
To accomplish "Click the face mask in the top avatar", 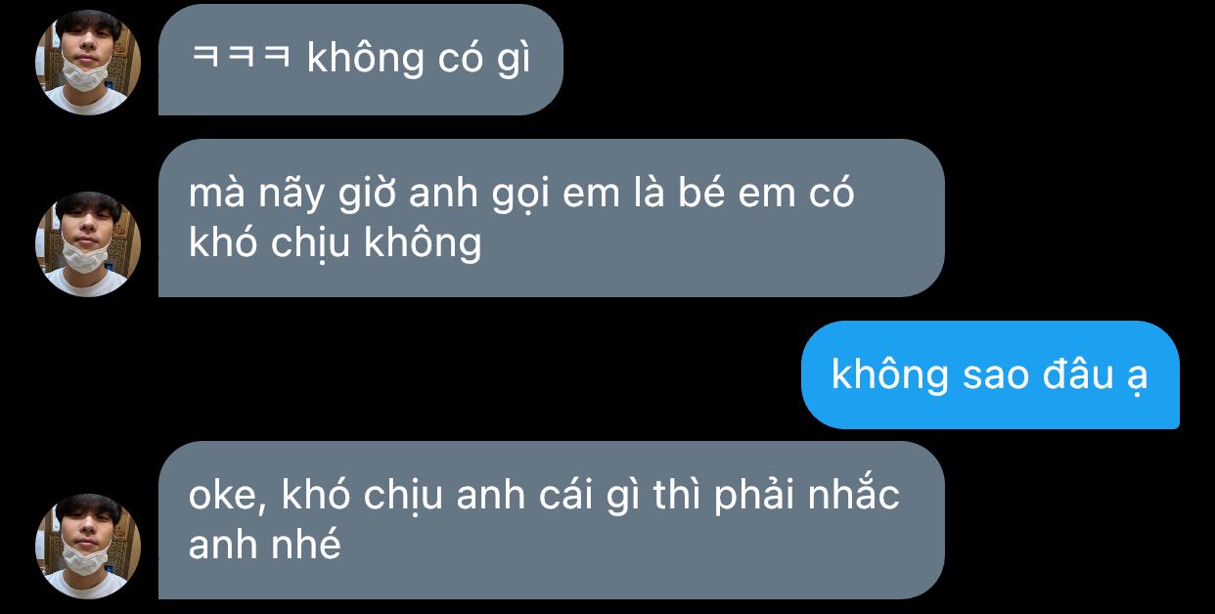I will 84,75.
